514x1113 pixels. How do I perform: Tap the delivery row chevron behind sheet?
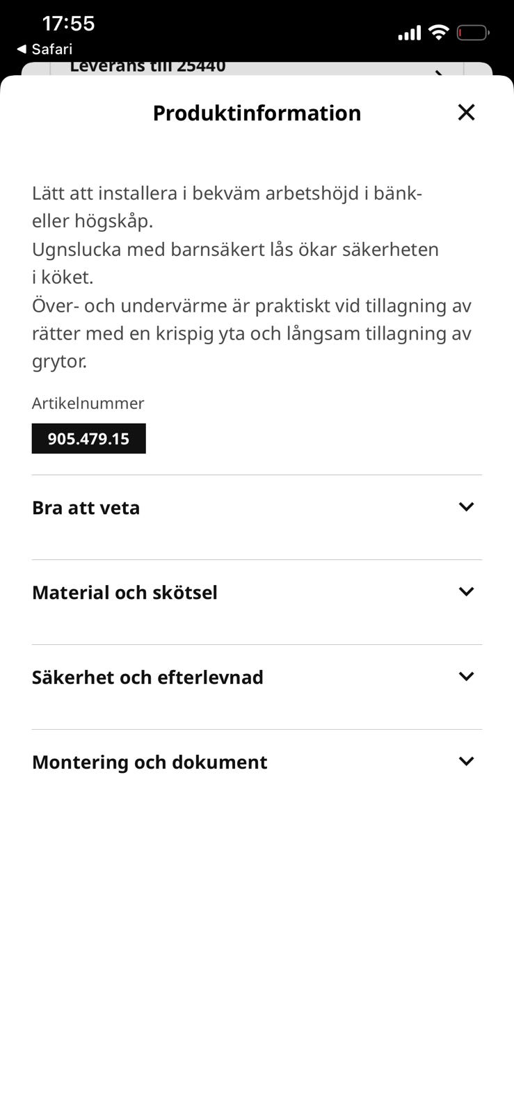pos(439,72)
